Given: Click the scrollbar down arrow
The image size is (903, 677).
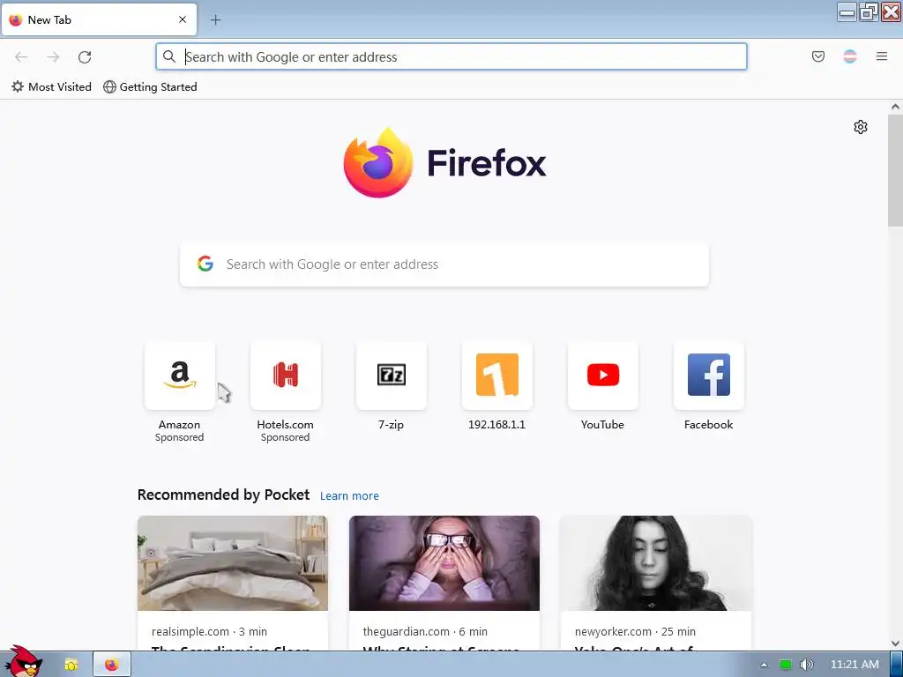Looking at the screenshot, I should (x=895, y=644).
